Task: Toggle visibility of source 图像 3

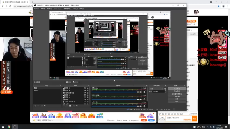Action: pyautogui.click(x=85, y=95)
